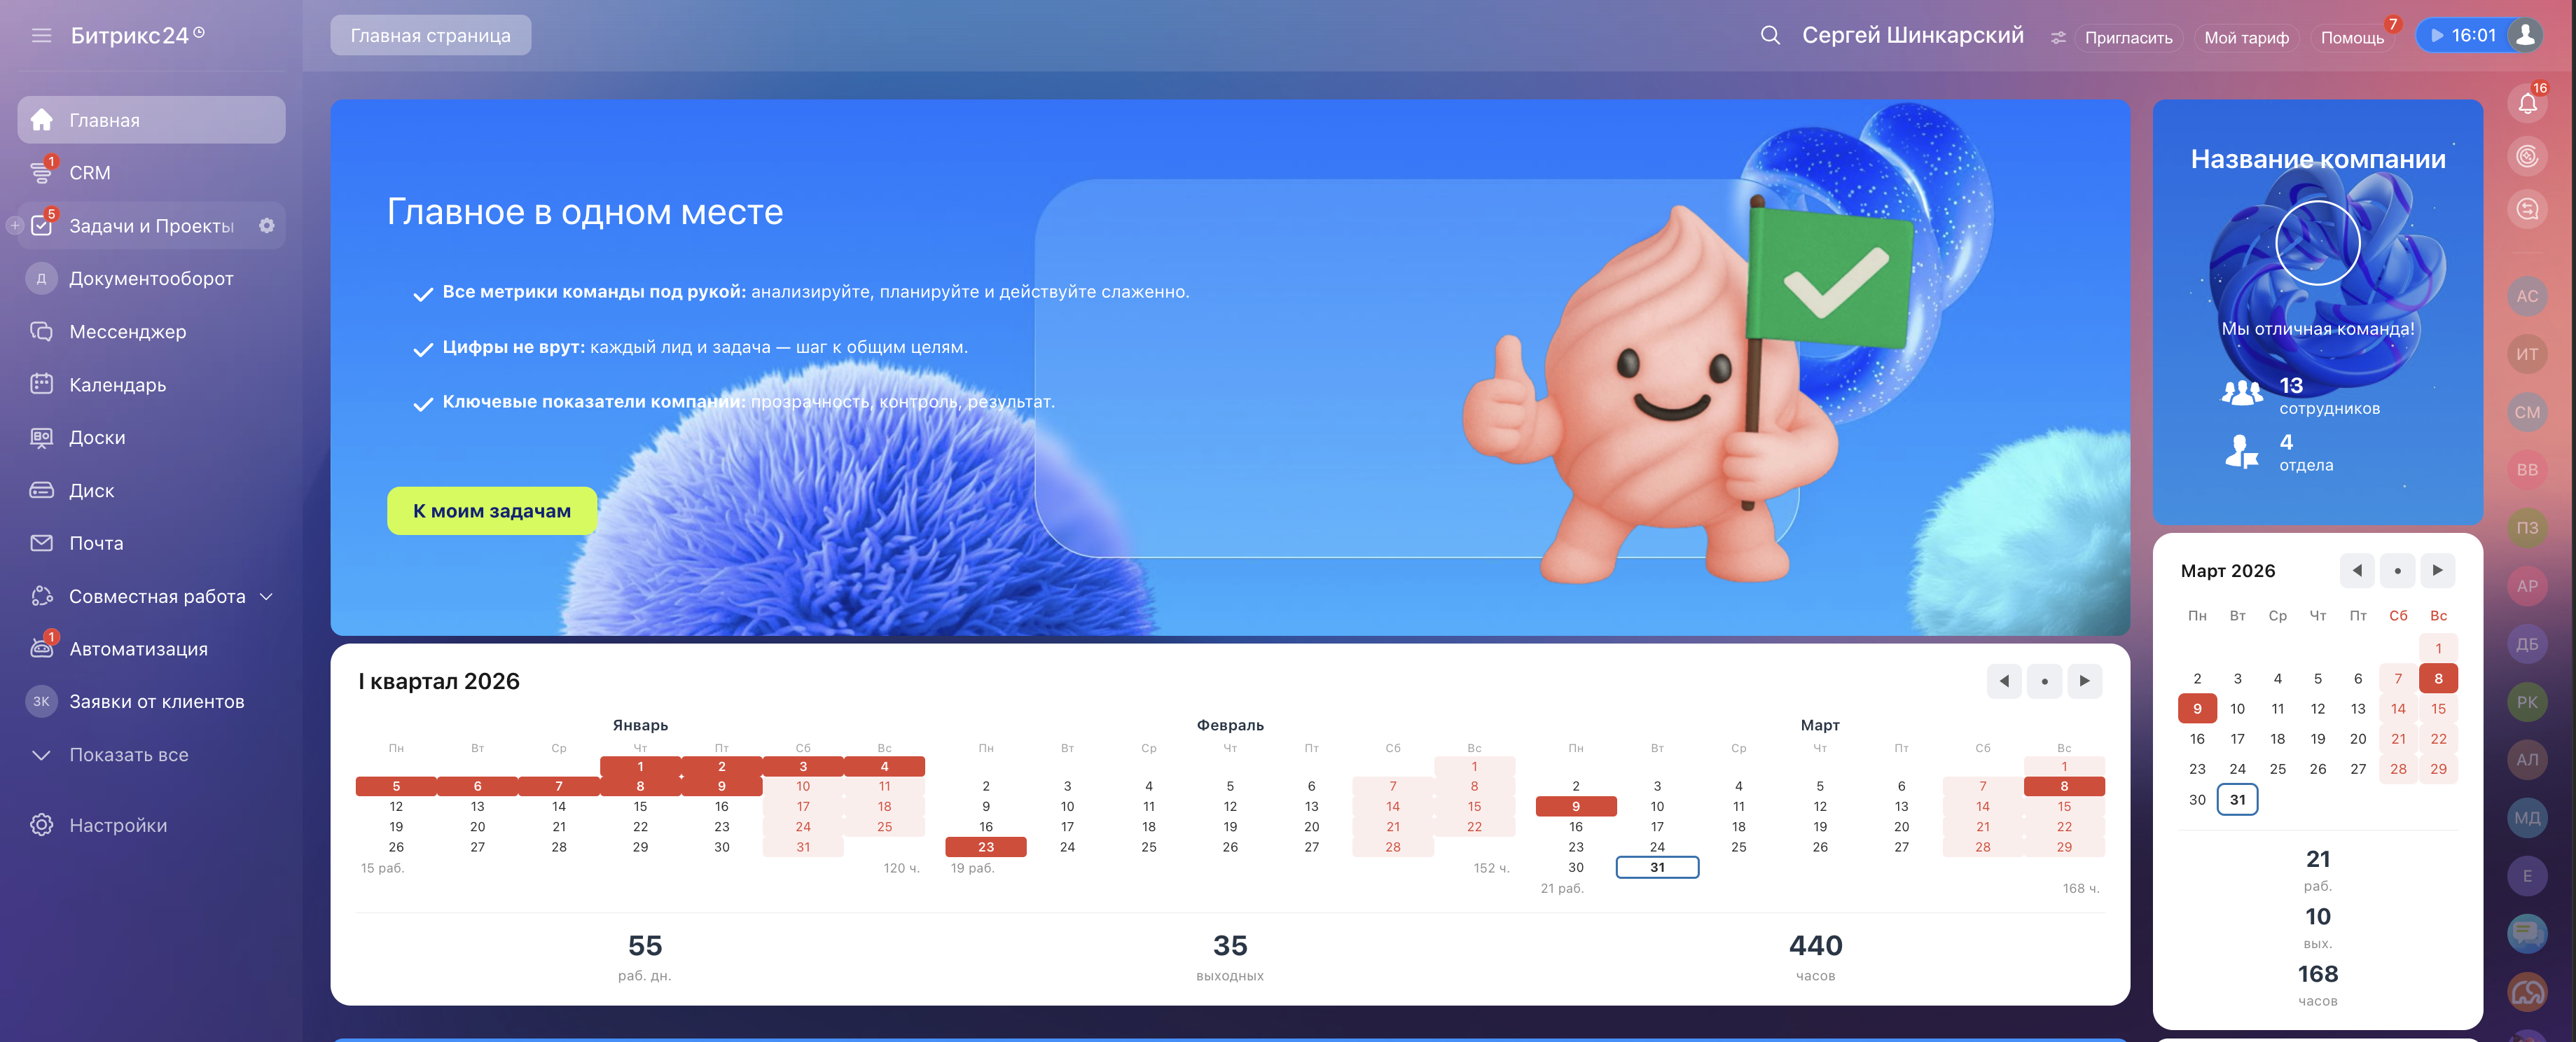Viewport: 2576px width, 1042px height.
Task: Go to previous quarter in the quarterly calendar
Action: coord(2003,681)
